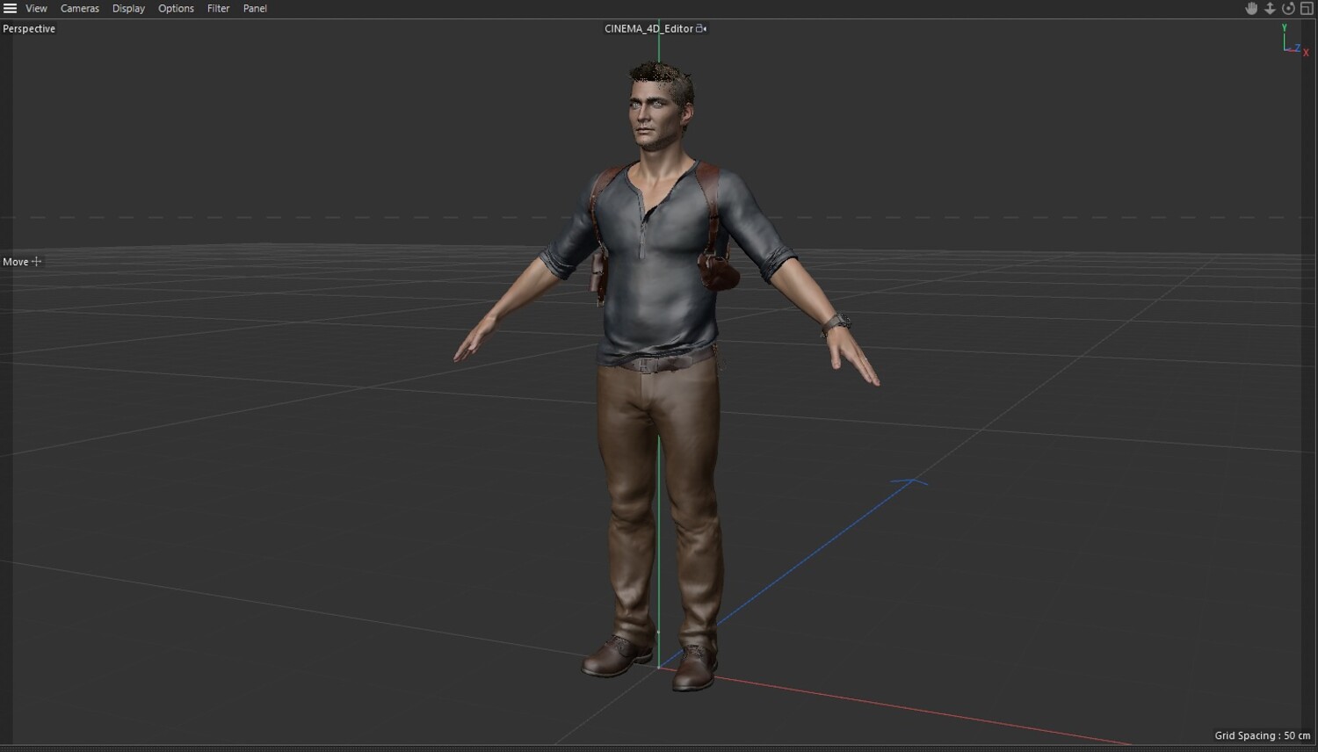1318x752 pixels.
Task: Open the View menu
Action: (x=36, y=9)
